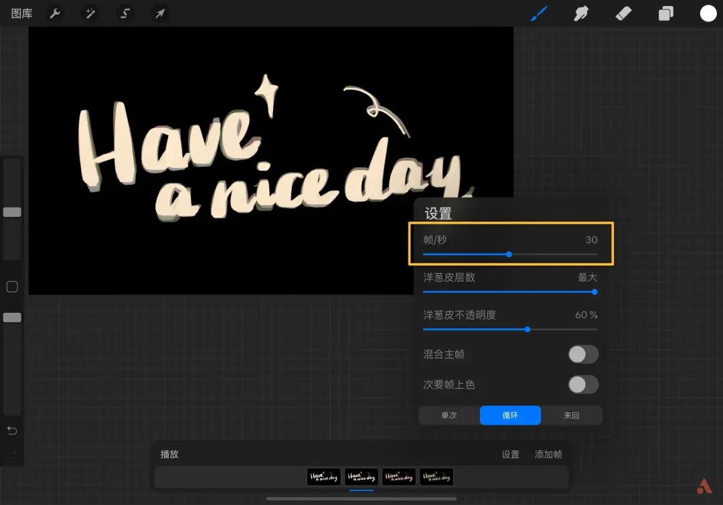
Task: Tap the redo arrow in sidebar
Action: (x=12, y=455)
